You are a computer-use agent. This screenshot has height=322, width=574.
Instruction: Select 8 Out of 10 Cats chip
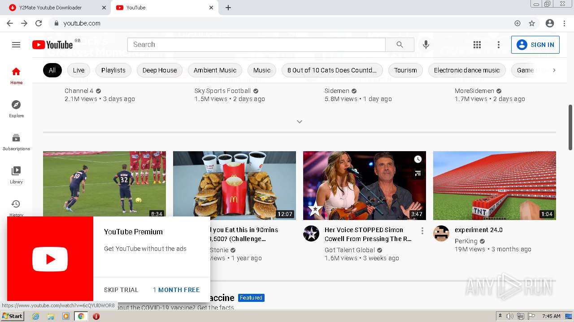pyautogui.click(x=332, y=70)
